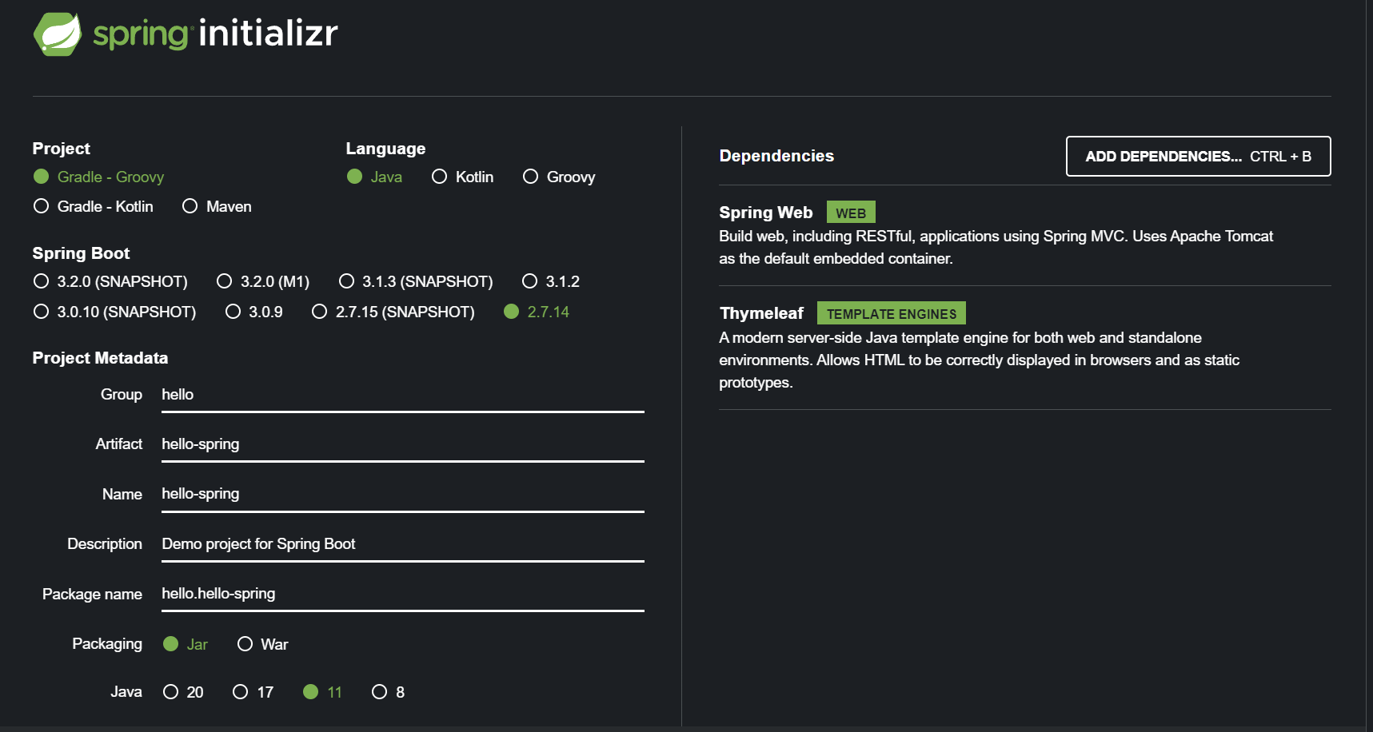Image resolution: width=1373 pixels, height=732 pixels.
Task: Focus the Group input field
Action: click(x=403, y=395)
